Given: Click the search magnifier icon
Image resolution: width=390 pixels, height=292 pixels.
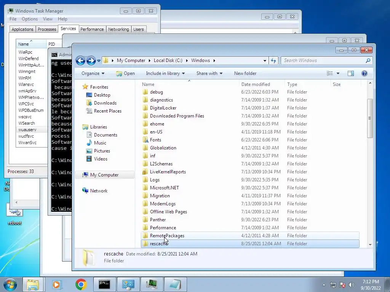Looking at the screenshot, I should (x=368, y=60).
